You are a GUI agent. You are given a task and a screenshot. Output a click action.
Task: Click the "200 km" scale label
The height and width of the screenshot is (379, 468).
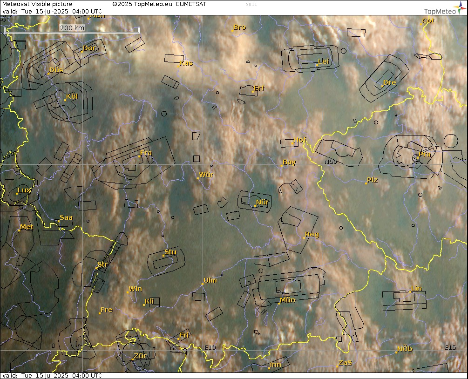tap(72, 28)
